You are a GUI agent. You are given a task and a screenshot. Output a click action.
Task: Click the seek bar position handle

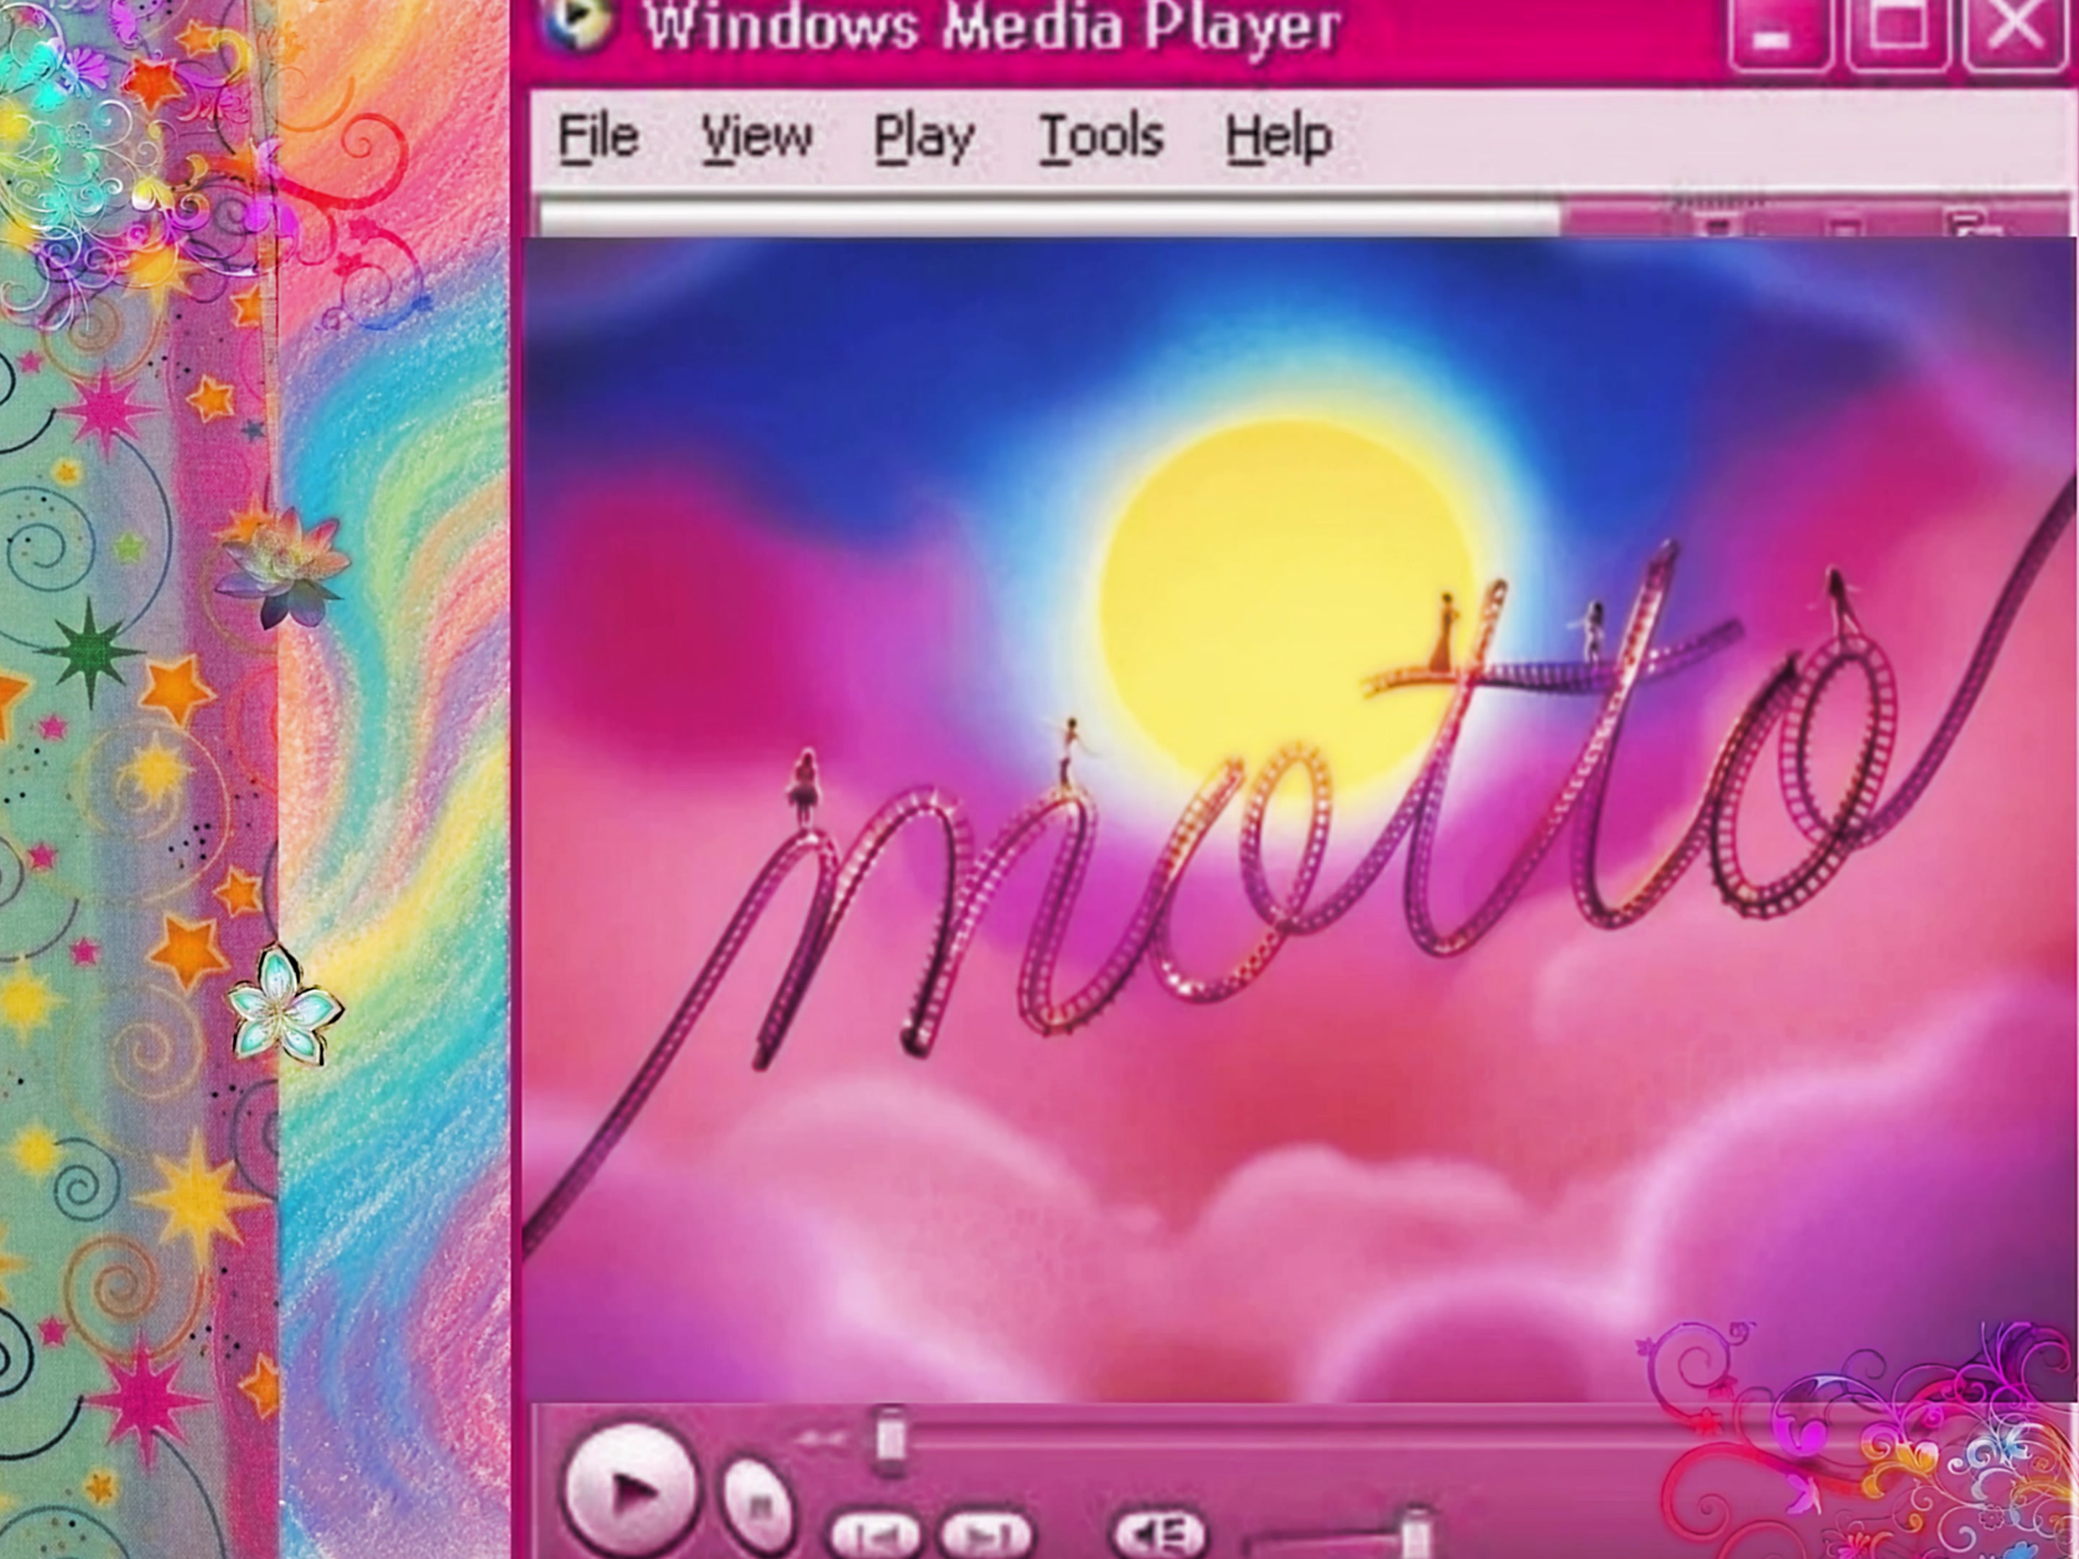tap(889, 1438)
